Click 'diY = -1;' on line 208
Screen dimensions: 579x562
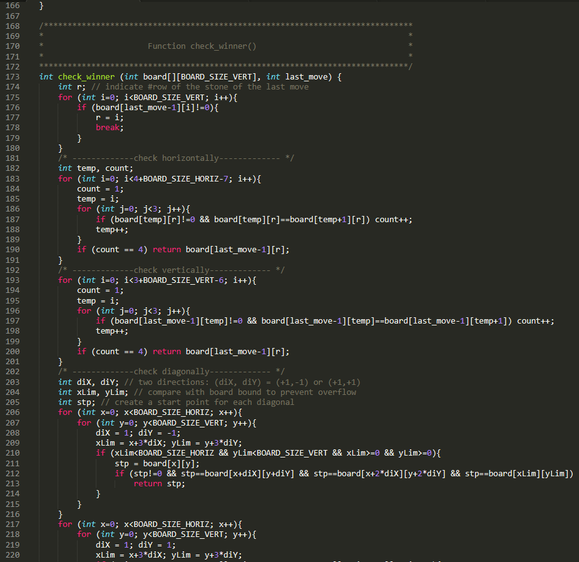pyautogui.click(x=159, y=432)
